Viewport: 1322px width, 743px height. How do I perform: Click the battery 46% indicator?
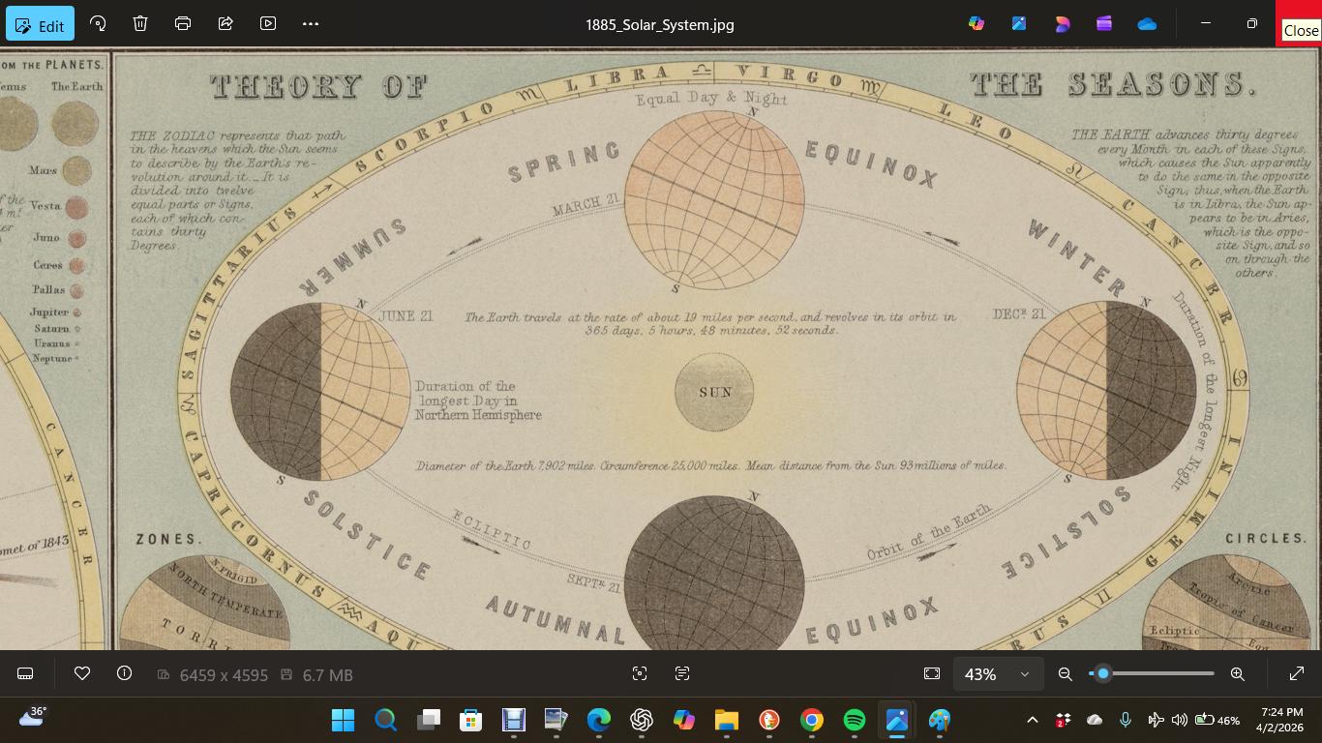coord(1217,720)
